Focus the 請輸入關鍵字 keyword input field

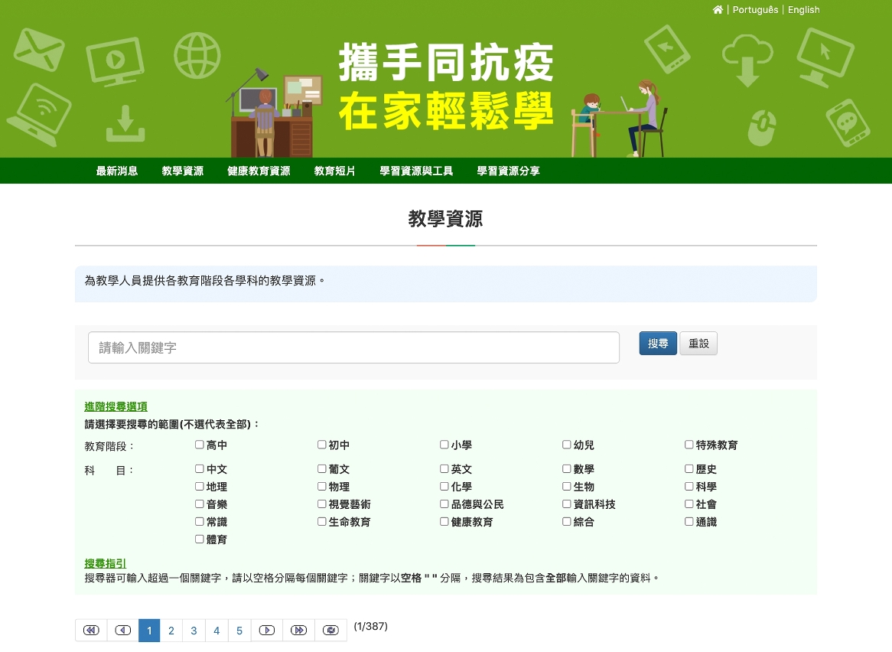(353, 347)
